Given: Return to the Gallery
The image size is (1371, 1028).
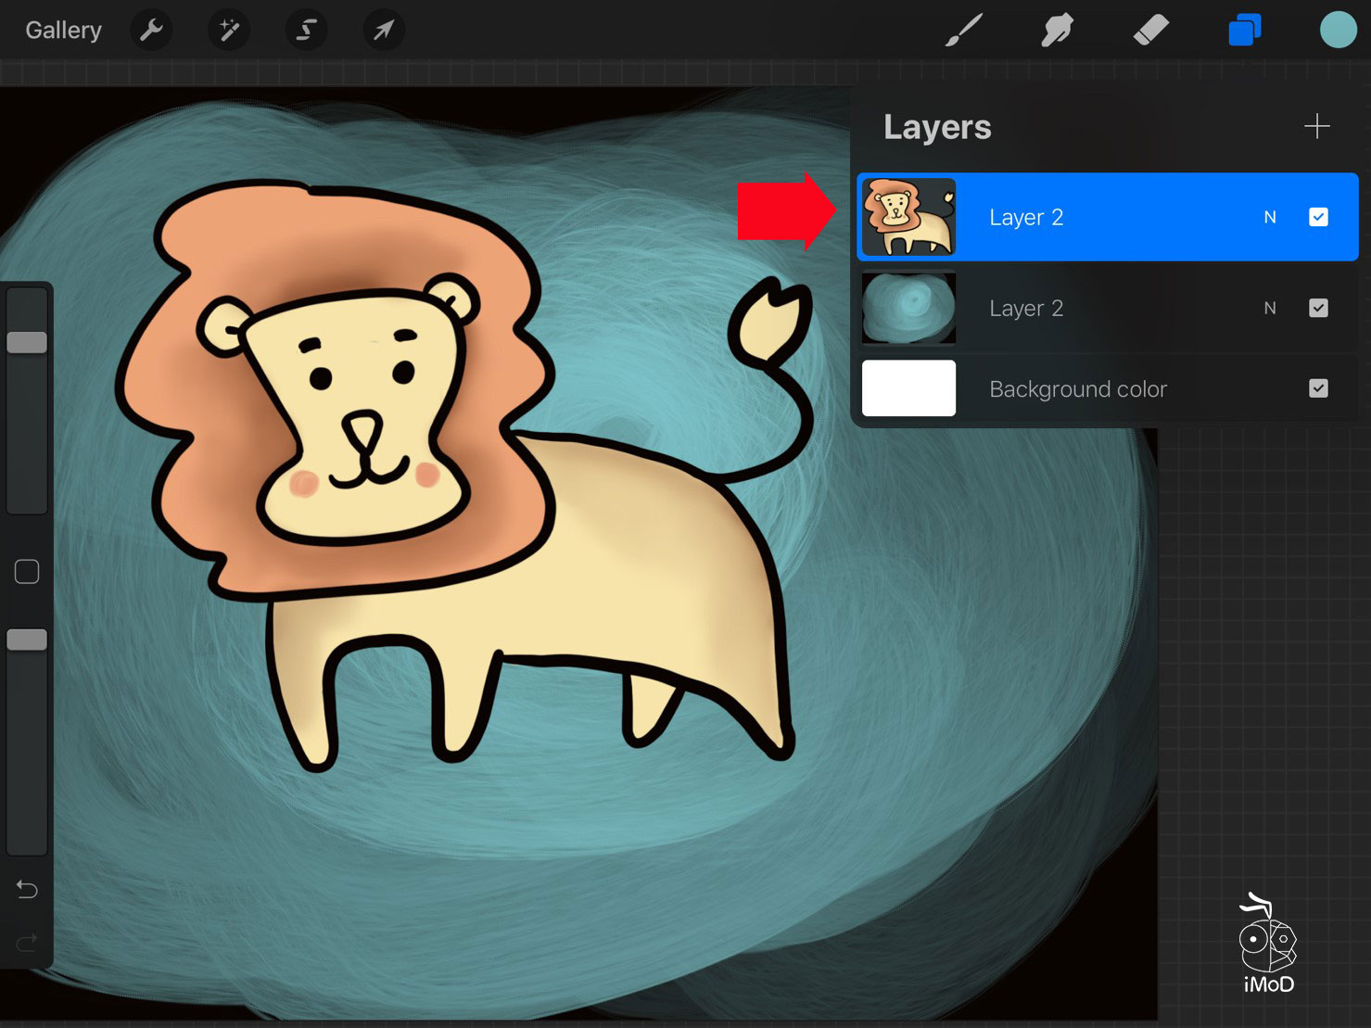Looking at the screenshot, I should coord(63,31).
